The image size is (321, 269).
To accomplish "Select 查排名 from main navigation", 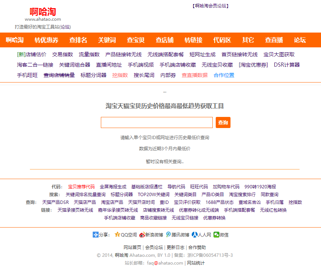I will pyautogui.click(x=78, y=40).
